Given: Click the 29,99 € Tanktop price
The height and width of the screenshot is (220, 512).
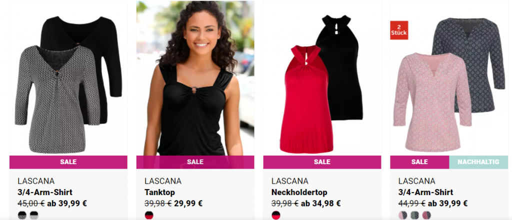Looking at the screenshot, I should pos(188,204).
